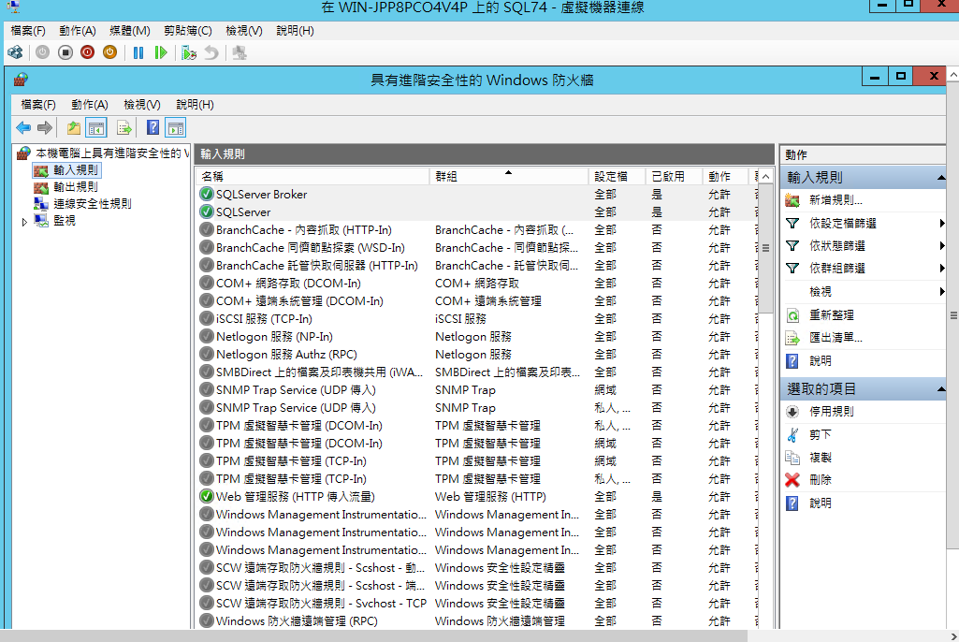Click the VM Start power icon

(42, 52)
